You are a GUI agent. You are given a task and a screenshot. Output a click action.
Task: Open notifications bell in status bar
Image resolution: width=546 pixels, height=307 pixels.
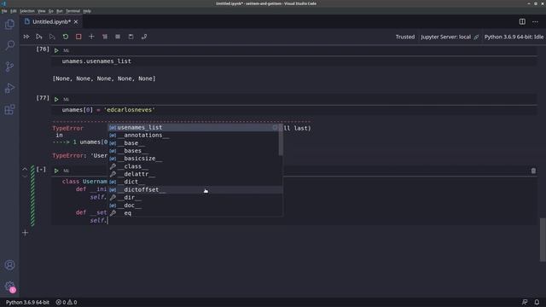[537, 302]
